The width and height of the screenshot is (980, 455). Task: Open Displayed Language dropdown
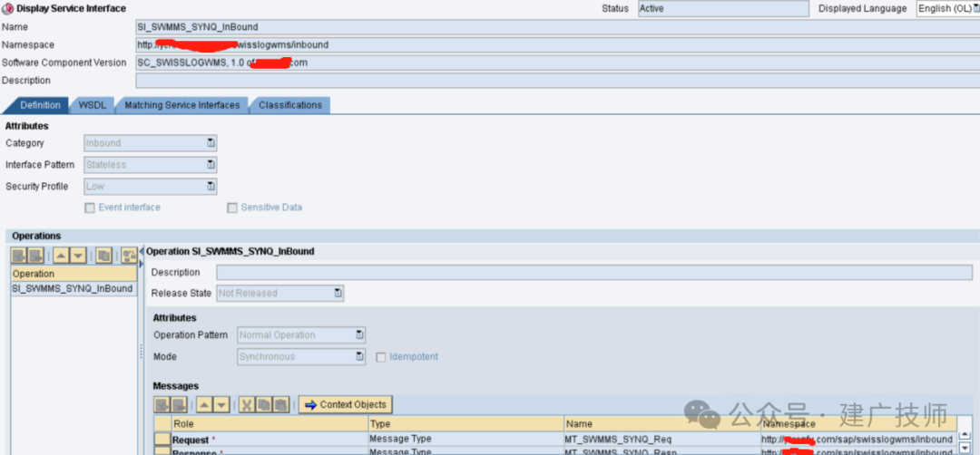coord(947,9)
